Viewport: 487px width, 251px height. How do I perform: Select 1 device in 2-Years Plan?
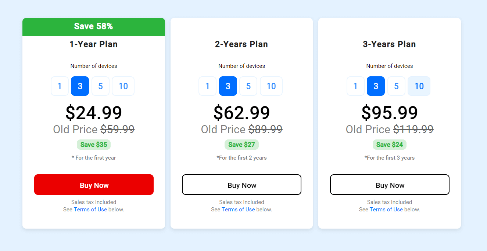[x=208, y=86]
